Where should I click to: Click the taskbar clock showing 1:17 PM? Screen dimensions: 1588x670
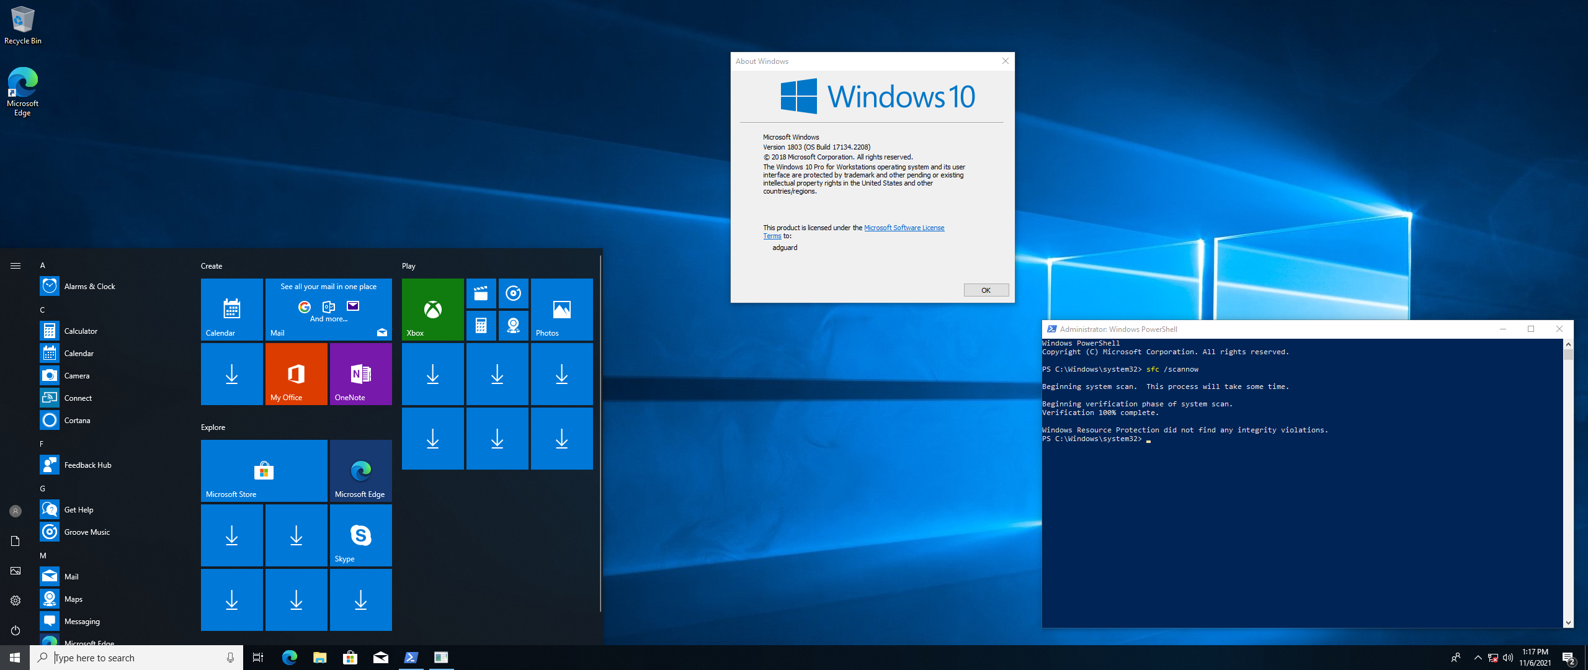pos(1535,658)
